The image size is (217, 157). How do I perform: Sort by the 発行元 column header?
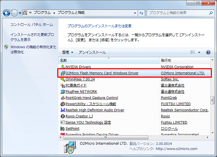click(185, 60)
